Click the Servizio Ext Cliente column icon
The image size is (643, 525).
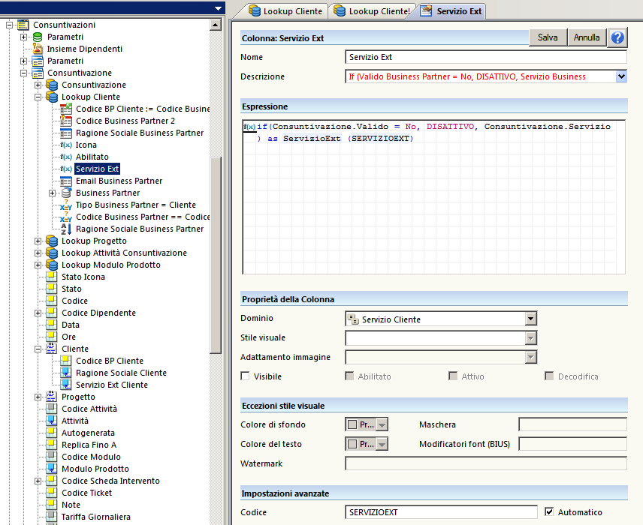coord(66,385)
